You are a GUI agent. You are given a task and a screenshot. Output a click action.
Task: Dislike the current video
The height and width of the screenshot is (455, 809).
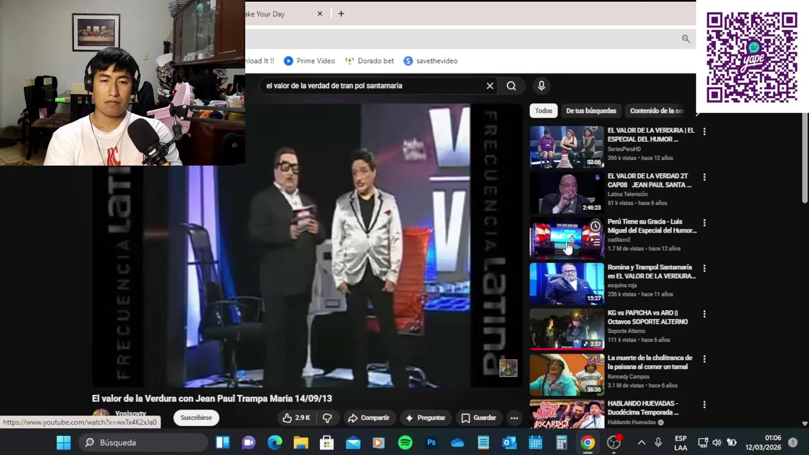click(327, 418)
